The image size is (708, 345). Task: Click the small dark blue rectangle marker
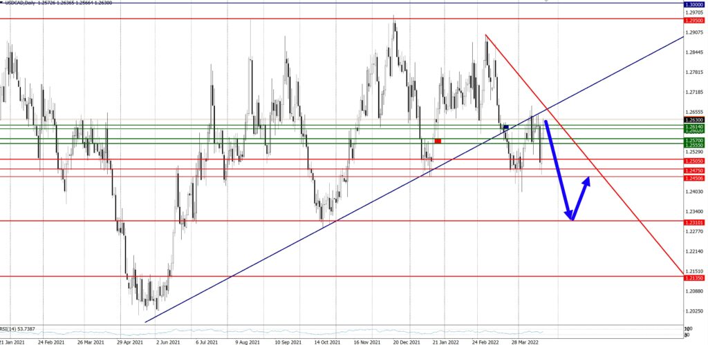506,128
